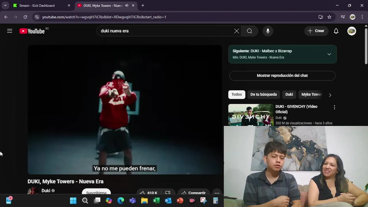Open Chrome three-dot menu

pos(362,17)
